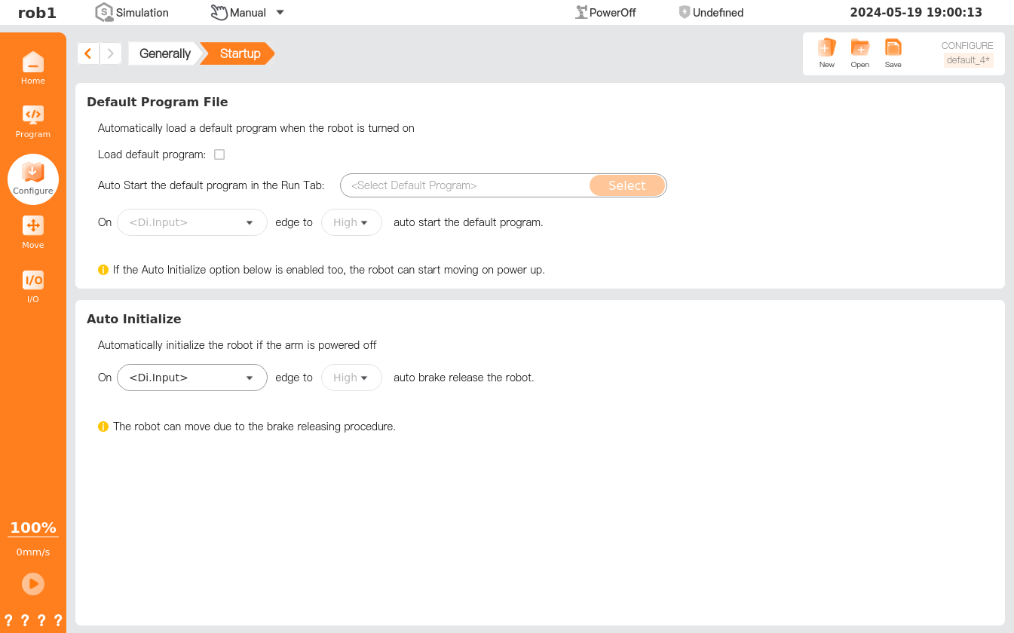Click the Open configuration folder icon

click(859, 48)
